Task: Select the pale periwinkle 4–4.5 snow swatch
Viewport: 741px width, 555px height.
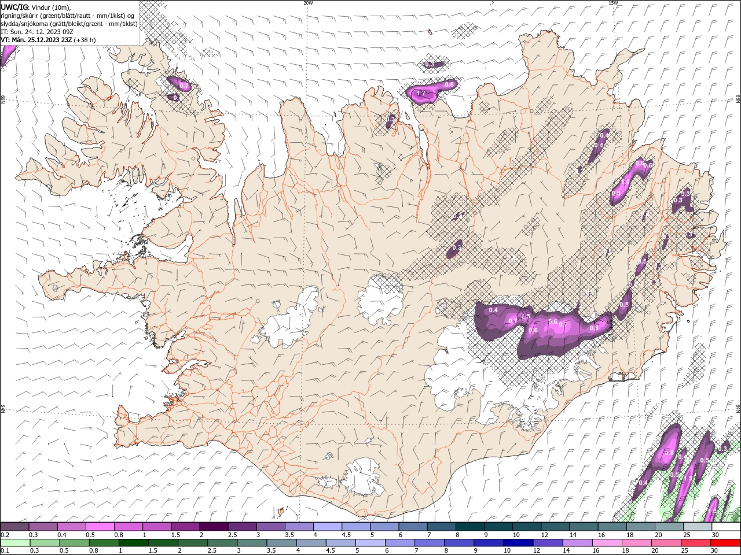Action: [328, 527]
